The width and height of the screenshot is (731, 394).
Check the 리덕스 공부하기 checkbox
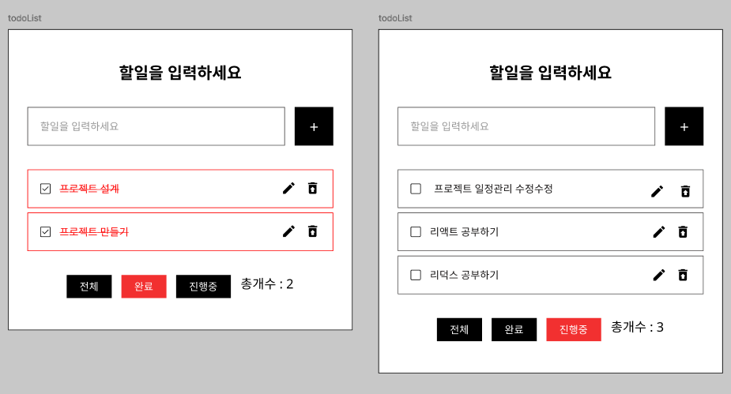pyautogui.click(x=416, y=275)
